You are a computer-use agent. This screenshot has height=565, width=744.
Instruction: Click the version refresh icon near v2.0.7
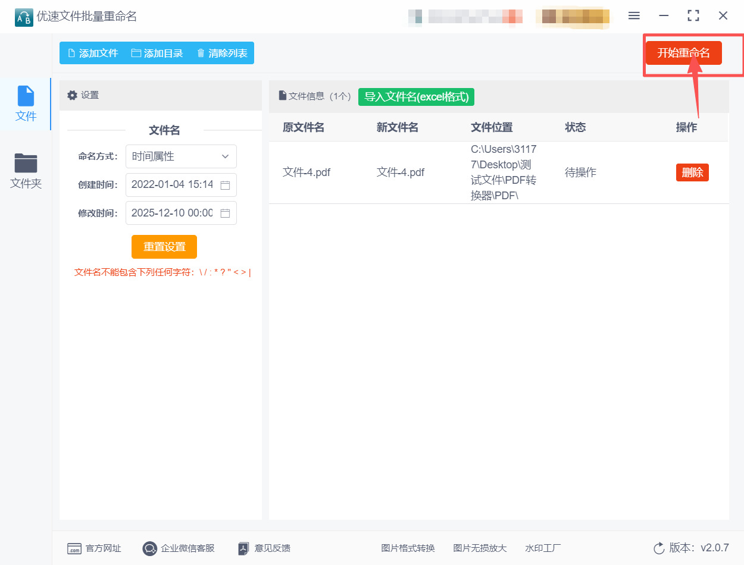(658, 548)
